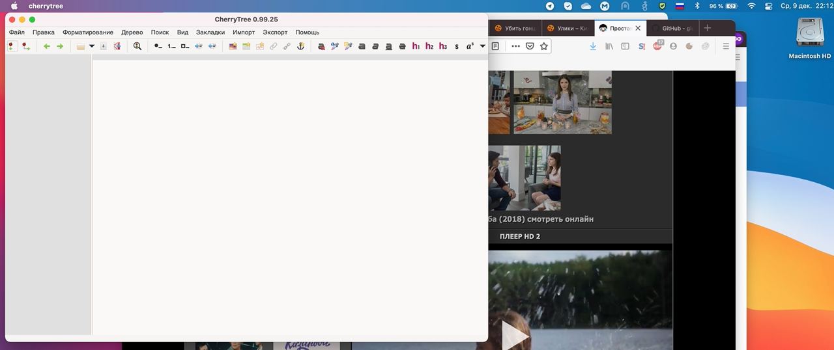Open the Форматирование menu
The image size is (834, 350).
tap(88, 32)
